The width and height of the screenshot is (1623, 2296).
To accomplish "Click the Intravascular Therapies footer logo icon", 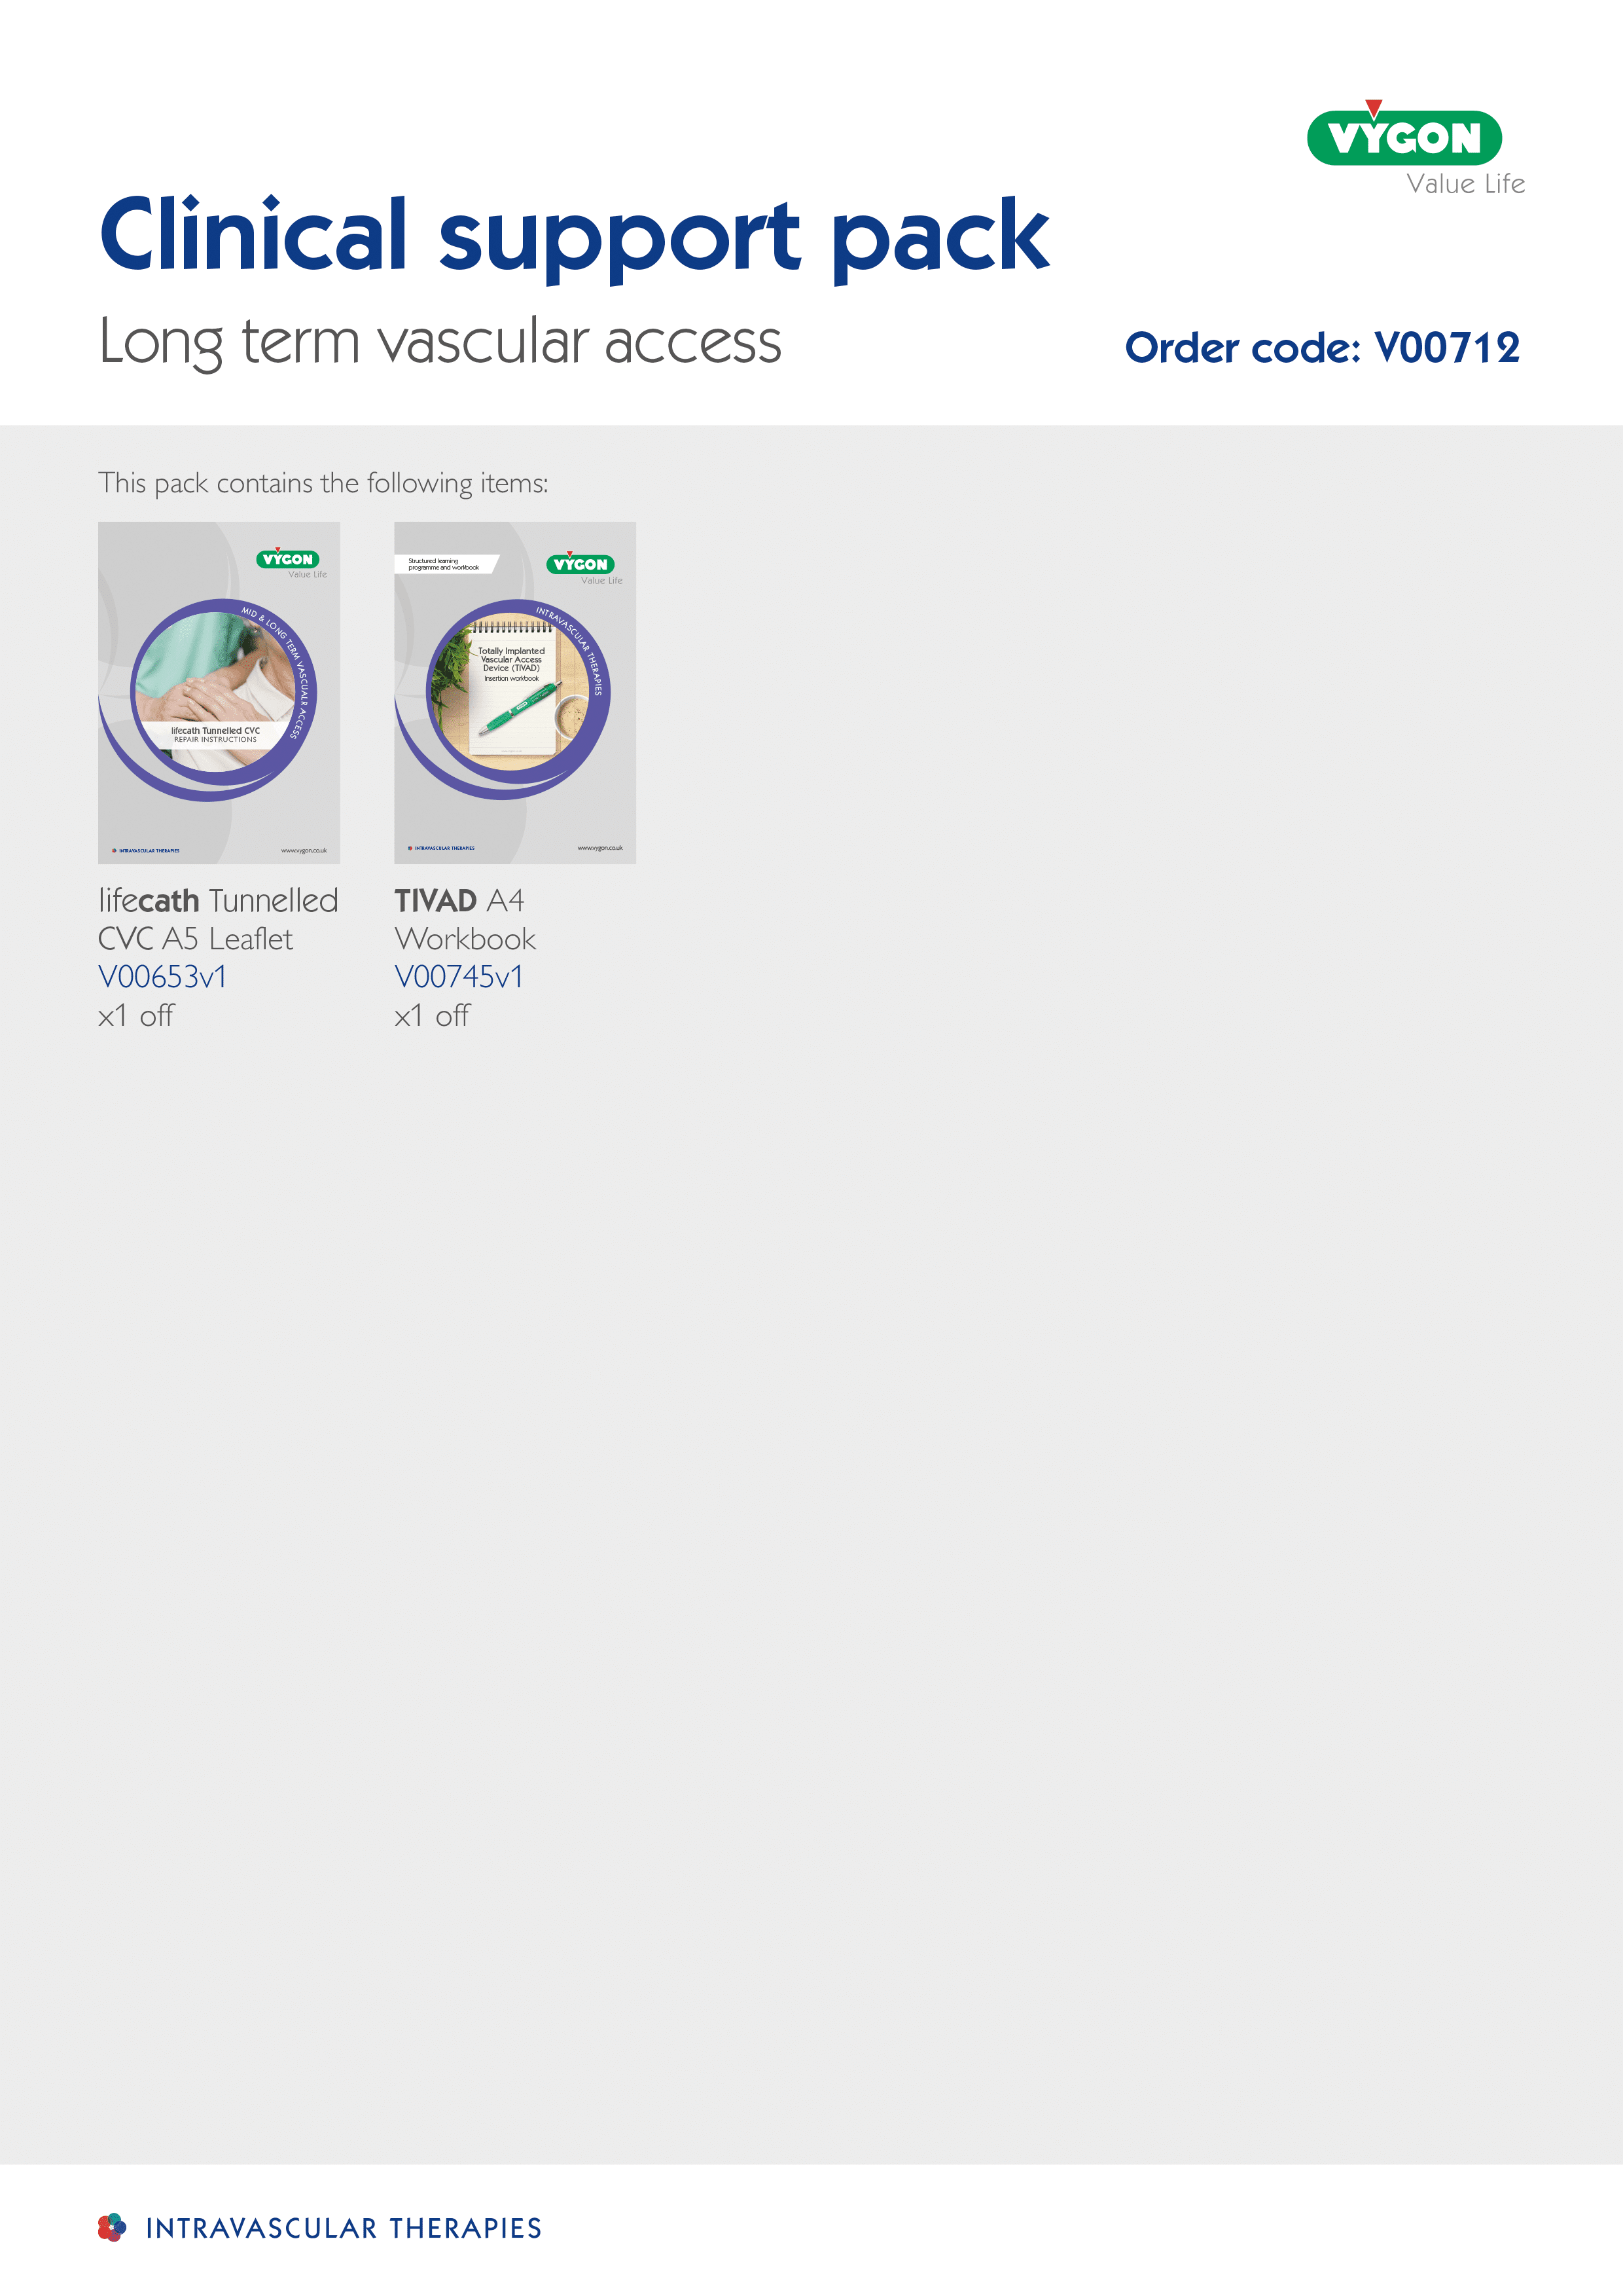I will pyautogui.click(x=112, y=2227).
